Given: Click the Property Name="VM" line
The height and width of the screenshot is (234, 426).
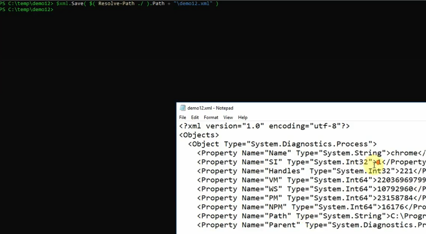Looking at the screenshot, I should tap(311, 181).
